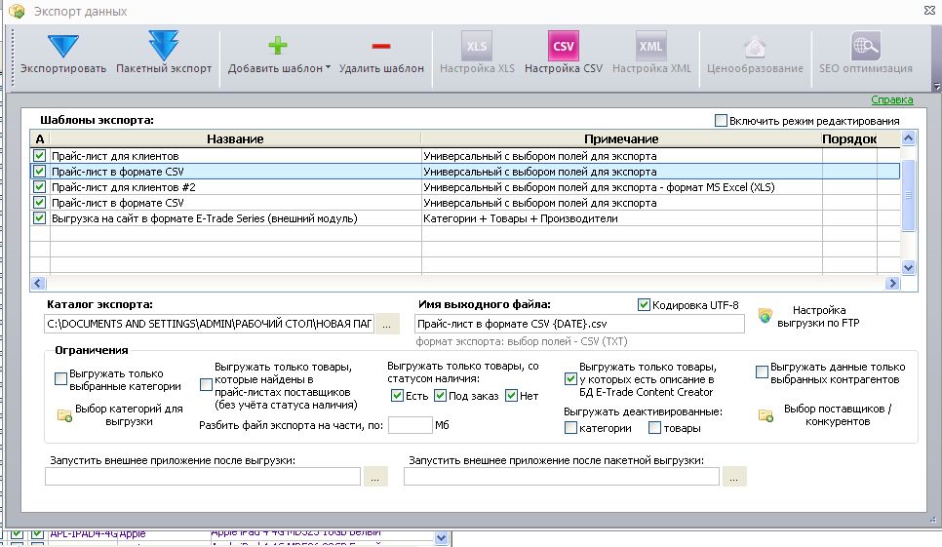
Task: Click the Примечание column header
Action: 621,138
